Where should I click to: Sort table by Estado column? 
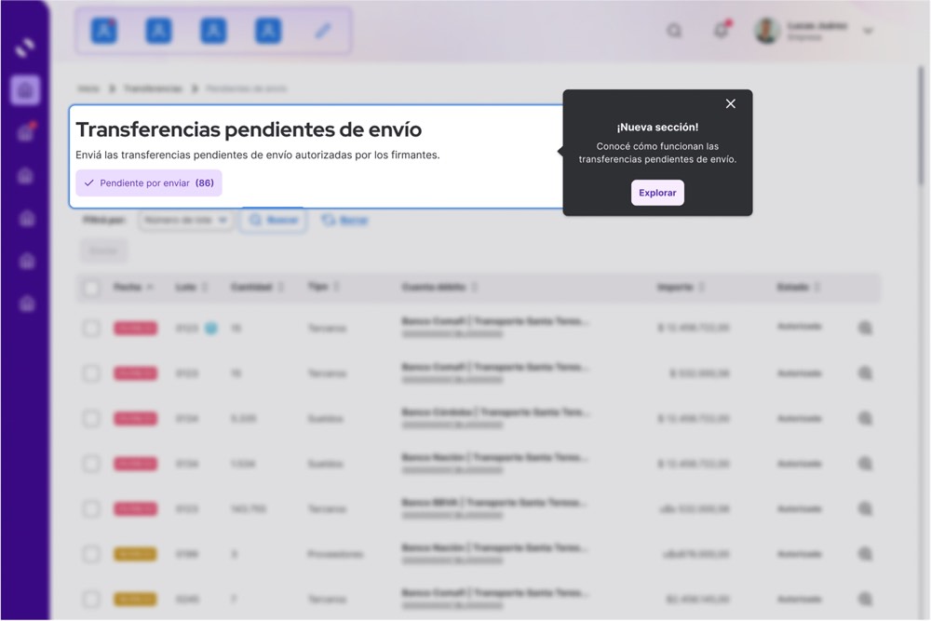799,288
